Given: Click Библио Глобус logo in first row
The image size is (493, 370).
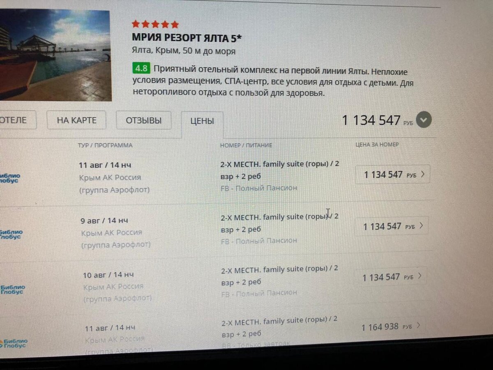Looking at the screenshot, I should tap(10, 178).
